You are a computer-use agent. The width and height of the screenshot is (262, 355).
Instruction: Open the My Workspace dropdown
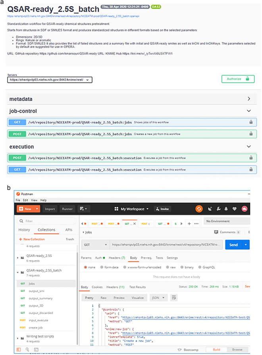pos(135,209)
